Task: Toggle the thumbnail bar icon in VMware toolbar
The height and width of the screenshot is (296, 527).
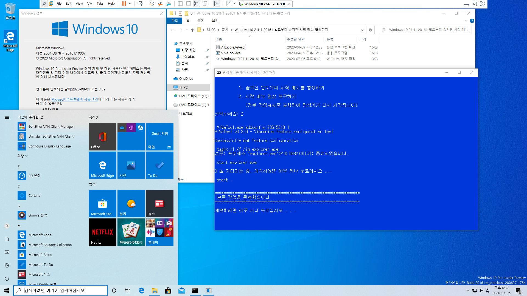Action: 189,4
